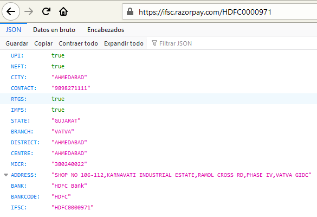Screen dimensions: 317x217
Task: Select the NEFT key label
Action: (x=19, y=66)
